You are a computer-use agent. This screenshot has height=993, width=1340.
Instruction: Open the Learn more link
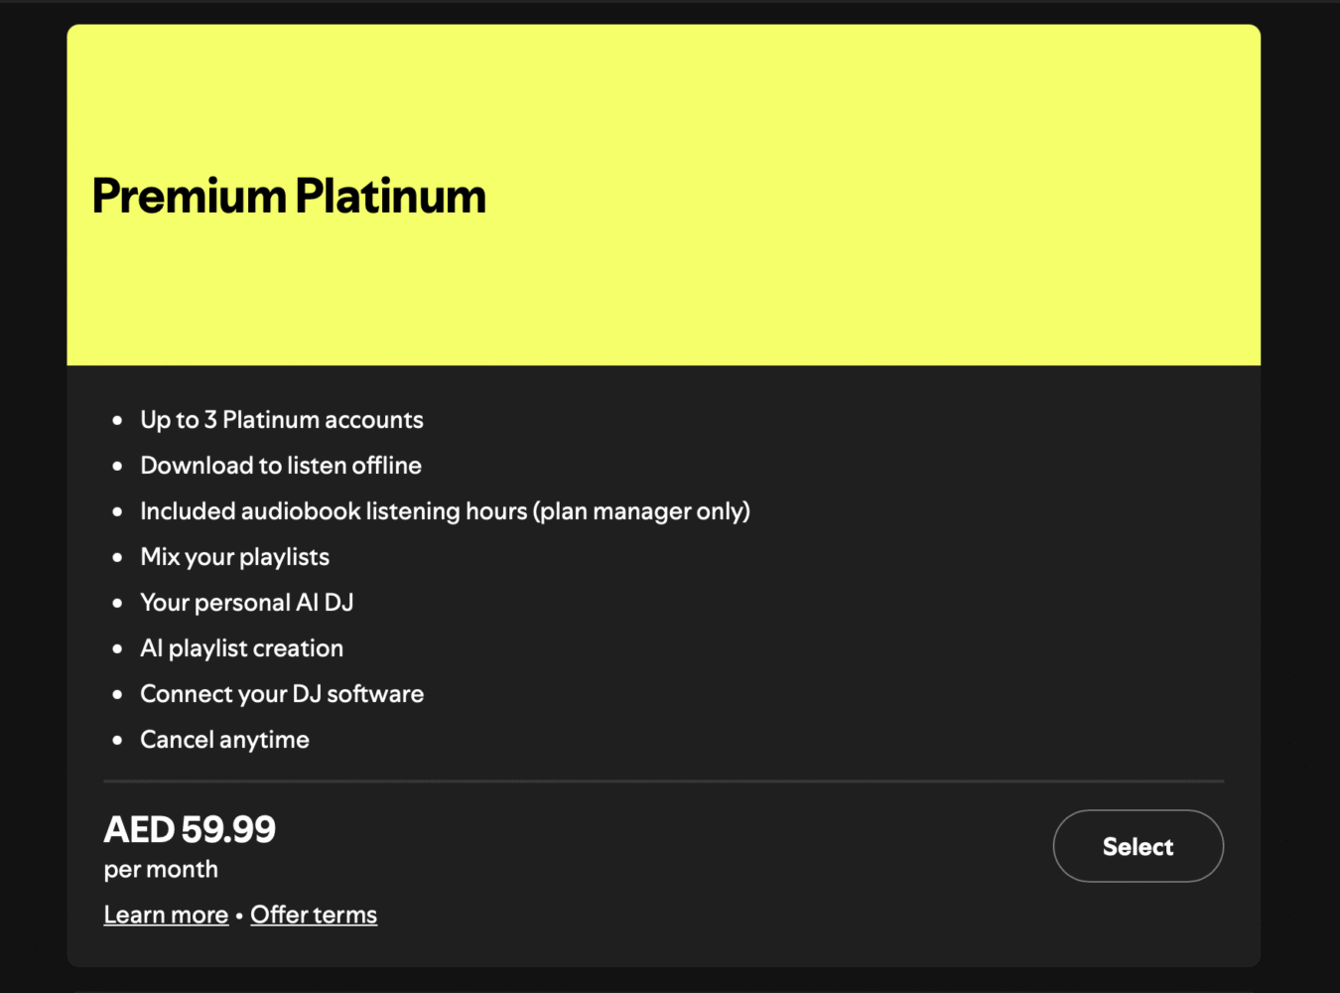coord(166,915)
